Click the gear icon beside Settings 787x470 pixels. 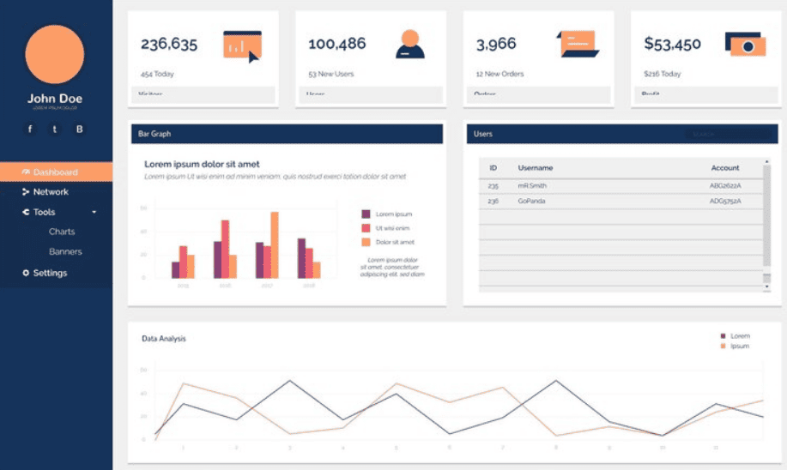26,273
